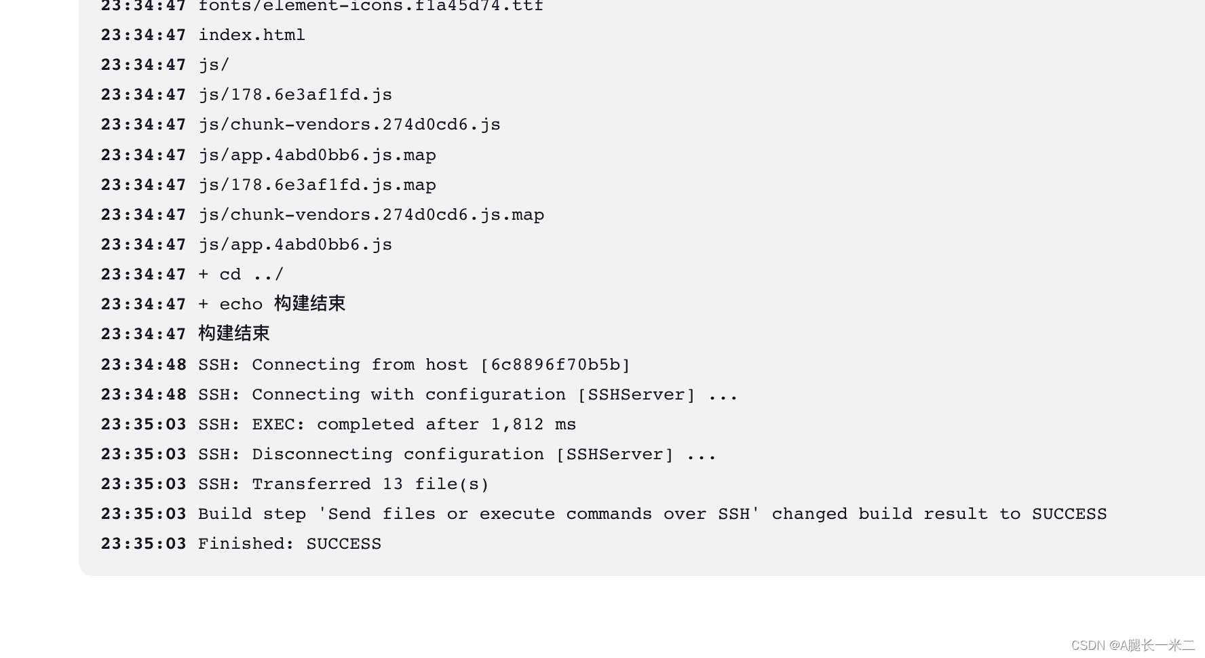The image size is (1205, 658).
Task: Click js/178.6e3af1fd.js.map log entry
Action: 268,185
